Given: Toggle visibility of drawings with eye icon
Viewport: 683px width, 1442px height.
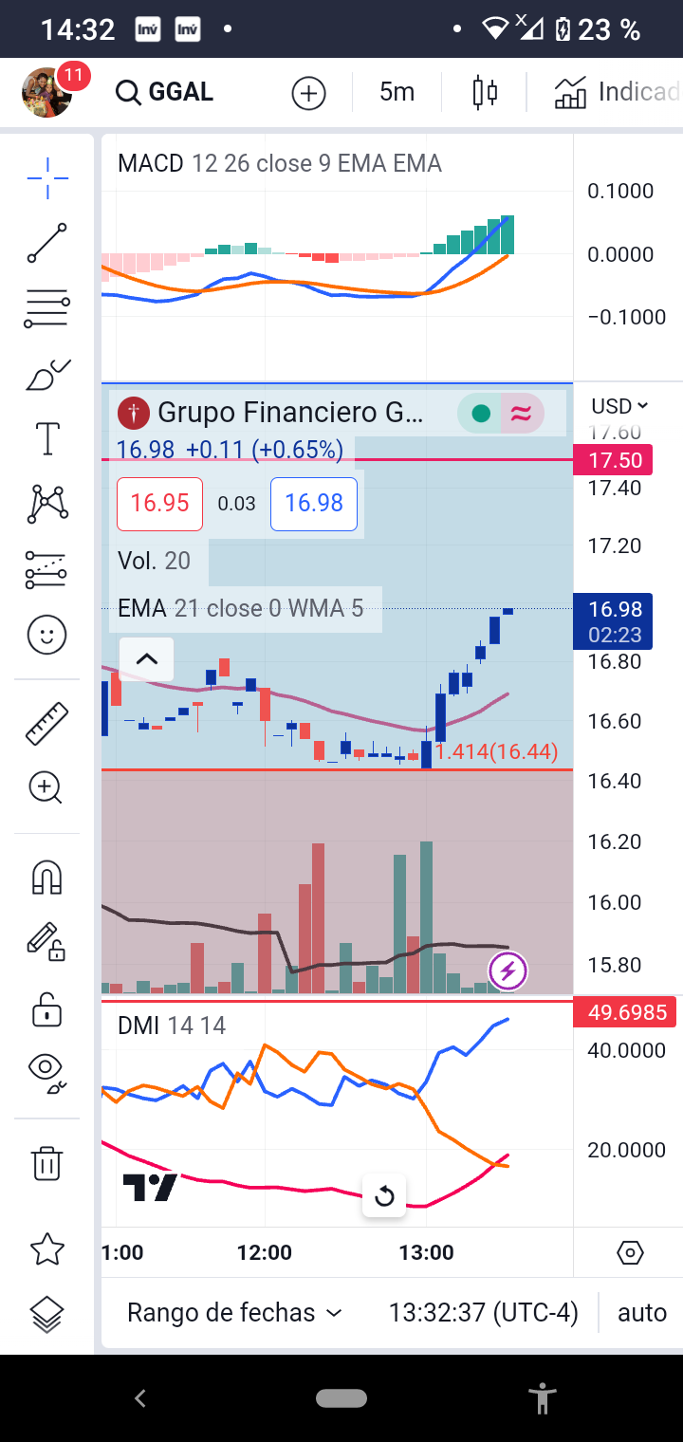Looking at the screenshot, I should pos(46,1071).
